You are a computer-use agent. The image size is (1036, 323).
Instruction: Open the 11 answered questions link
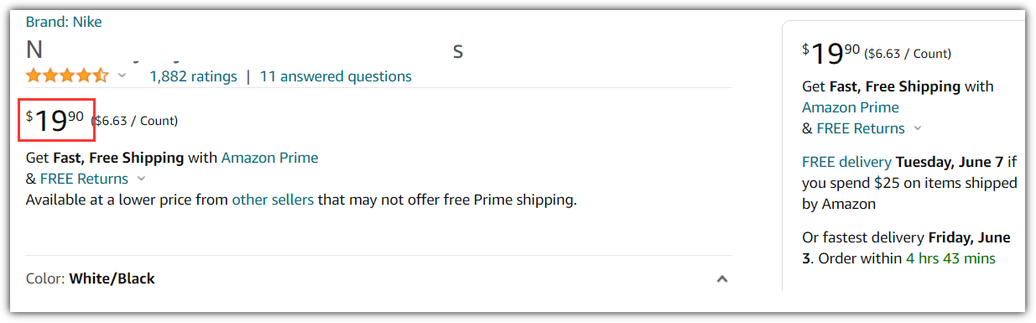tap(336, 76)
